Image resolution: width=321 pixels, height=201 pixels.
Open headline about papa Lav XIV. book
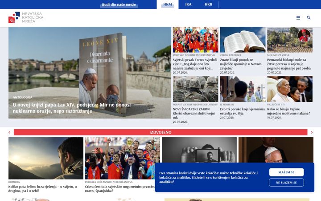click(x=72, y=108)
